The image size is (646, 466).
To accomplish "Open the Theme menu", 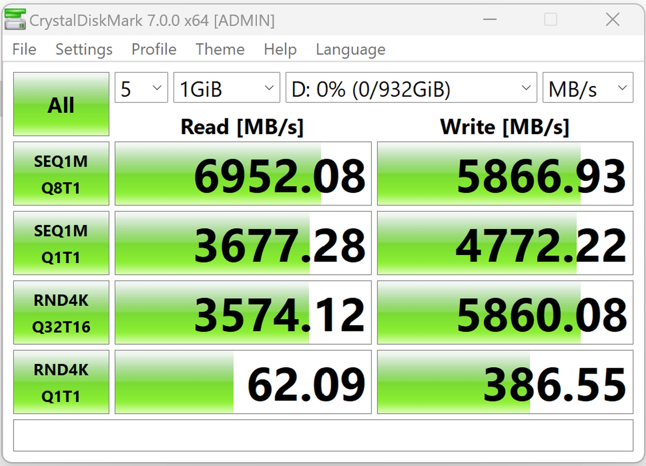I will (220, 49).
